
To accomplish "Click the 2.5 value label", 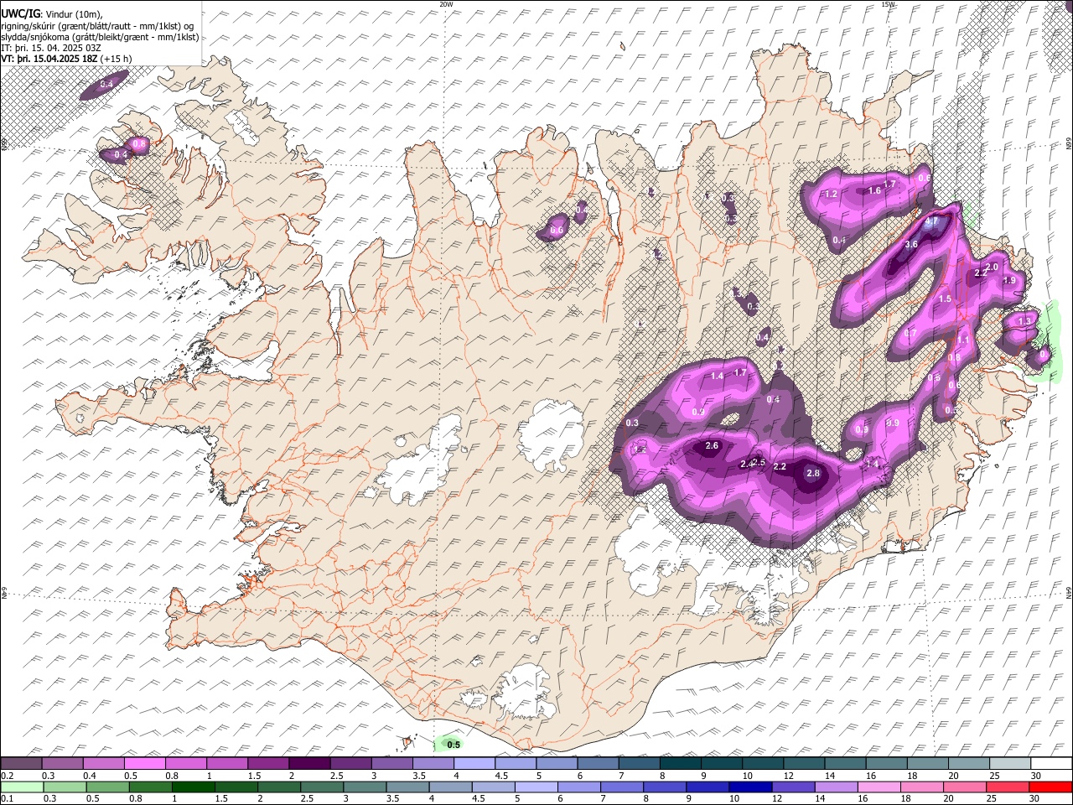I will pos(759,462).
